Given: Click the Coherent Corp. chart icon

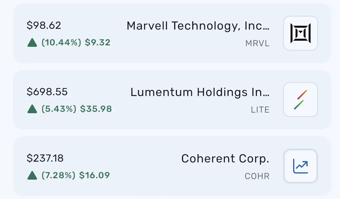Looking at the screenshot, I should coord(300,166).
